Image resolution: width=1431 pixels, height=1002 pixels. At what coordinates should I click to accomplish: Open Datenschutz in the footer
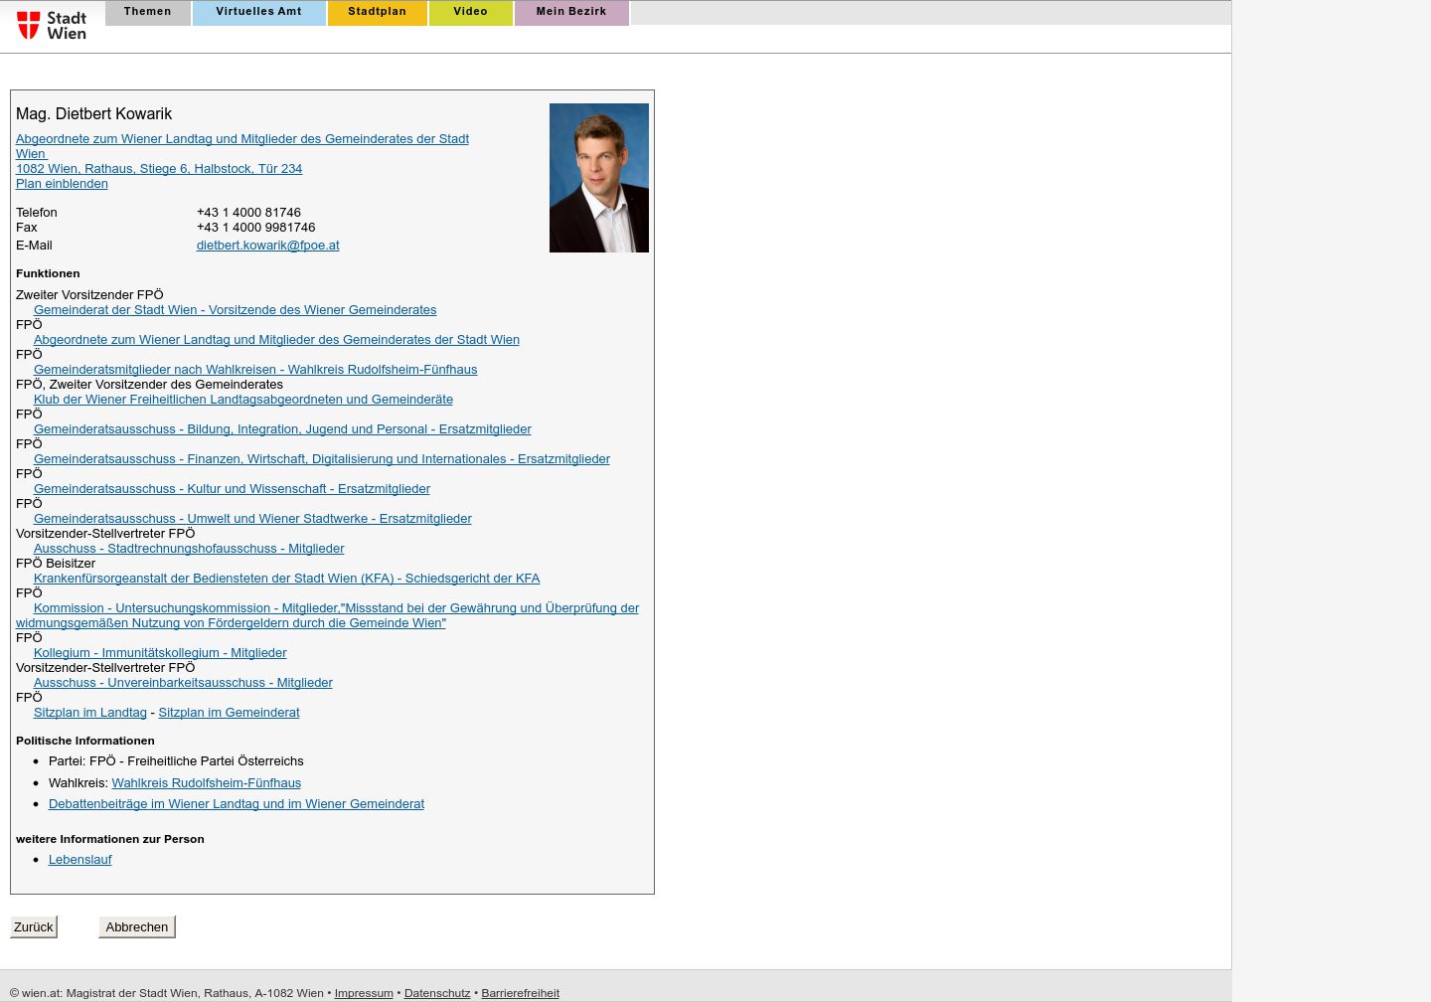click(437, 993)
